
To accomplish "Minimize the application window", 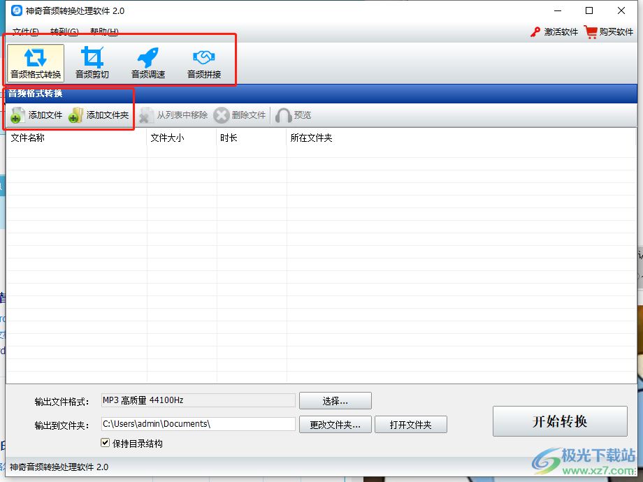I will click(558, 10).
